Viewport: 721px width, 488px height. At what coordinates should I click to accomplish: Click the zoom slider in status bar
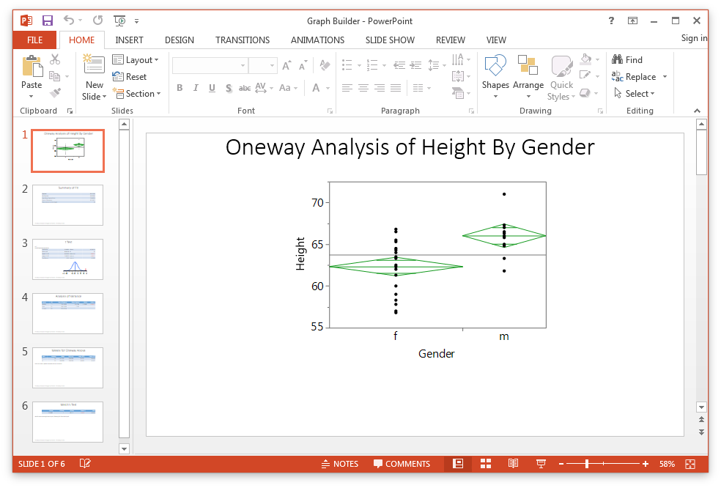(587, 464)
